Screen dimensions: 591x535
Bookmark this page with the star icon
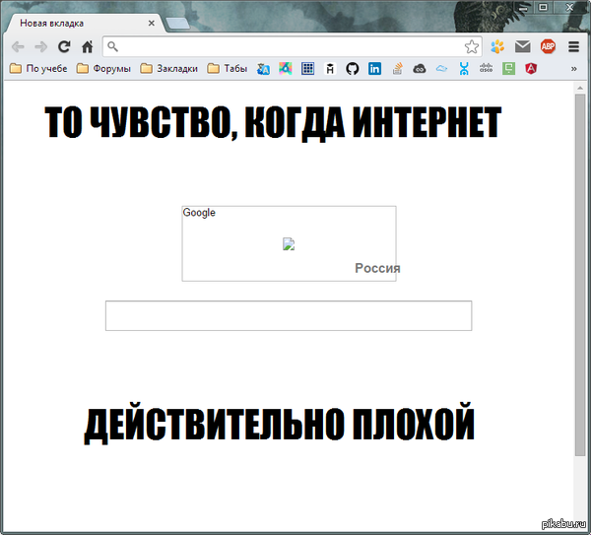click(x=472, y=46)
